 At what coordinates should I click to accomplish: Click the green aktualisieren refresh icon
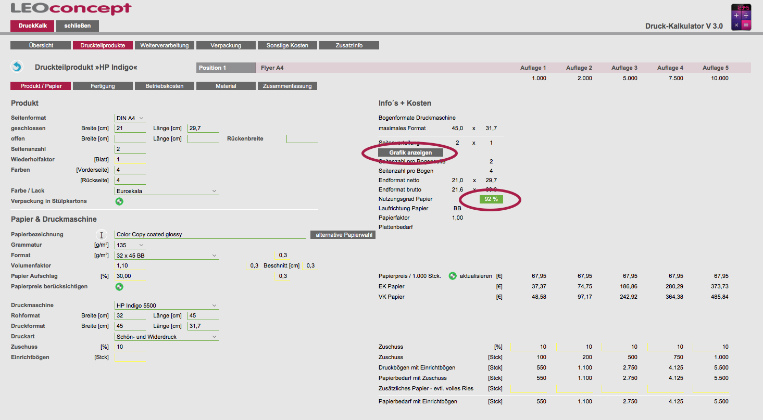point(453,276)
